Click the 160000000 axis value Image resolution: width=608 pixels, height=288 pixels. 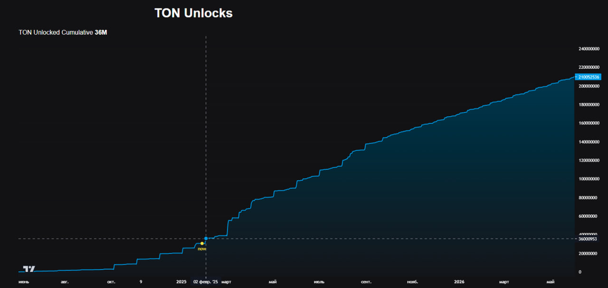pos(589,123)
